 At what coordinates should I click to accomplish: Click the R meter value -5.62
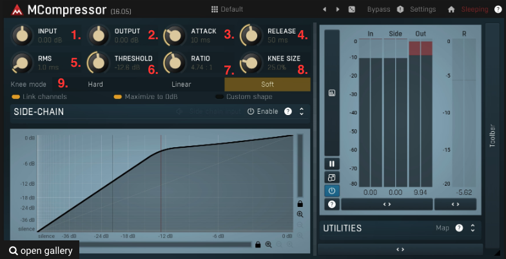pyautogui.click(x=464, y=193)
